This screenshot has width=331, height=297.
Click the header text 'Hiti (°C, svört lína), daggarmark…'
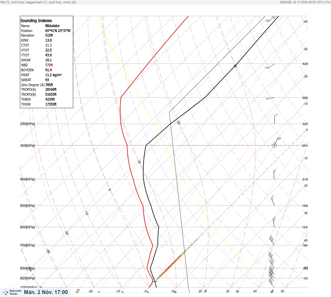coord(38,2)
